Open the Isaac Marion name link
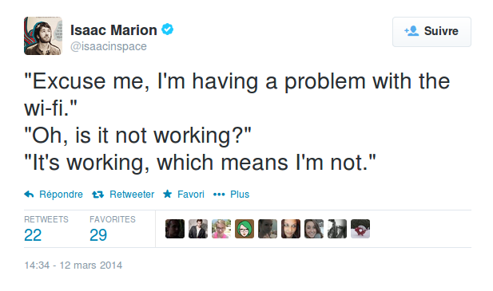The image size is (493, 291). pos(113,30)
